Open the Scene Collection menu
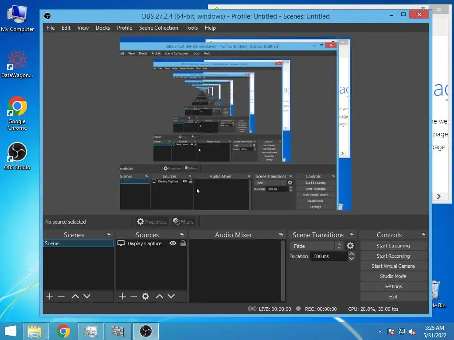This screenshot has height=340, width=454. (x=158, y=28)
